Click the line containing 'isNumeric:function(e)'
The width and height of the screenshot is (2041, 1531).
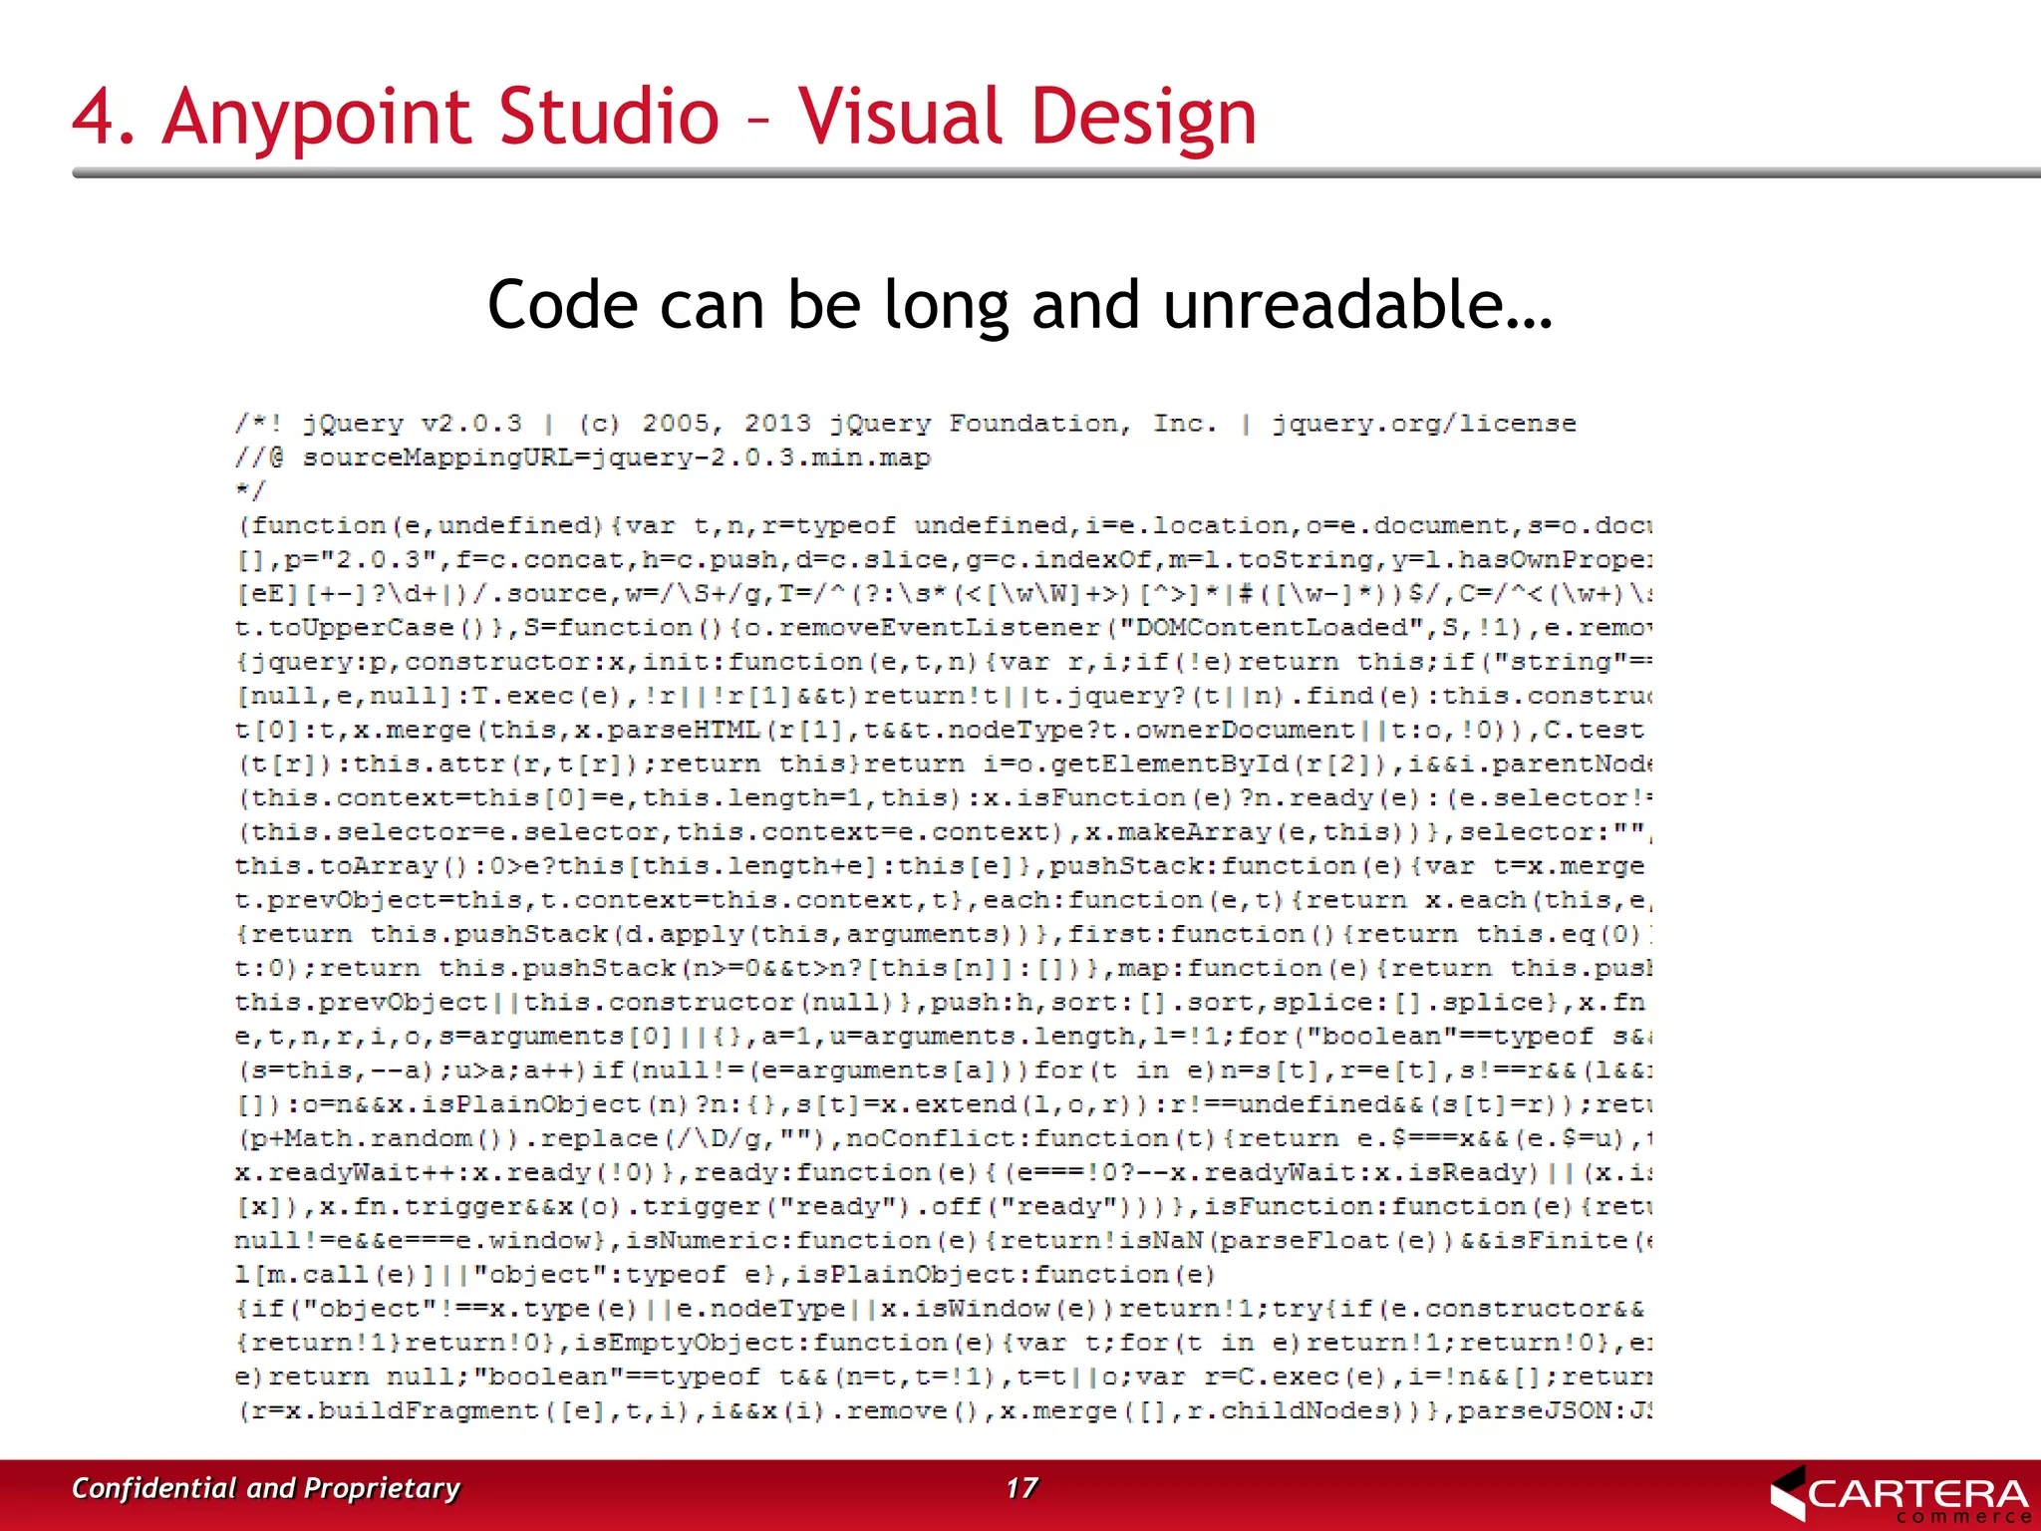point(944,1241)
